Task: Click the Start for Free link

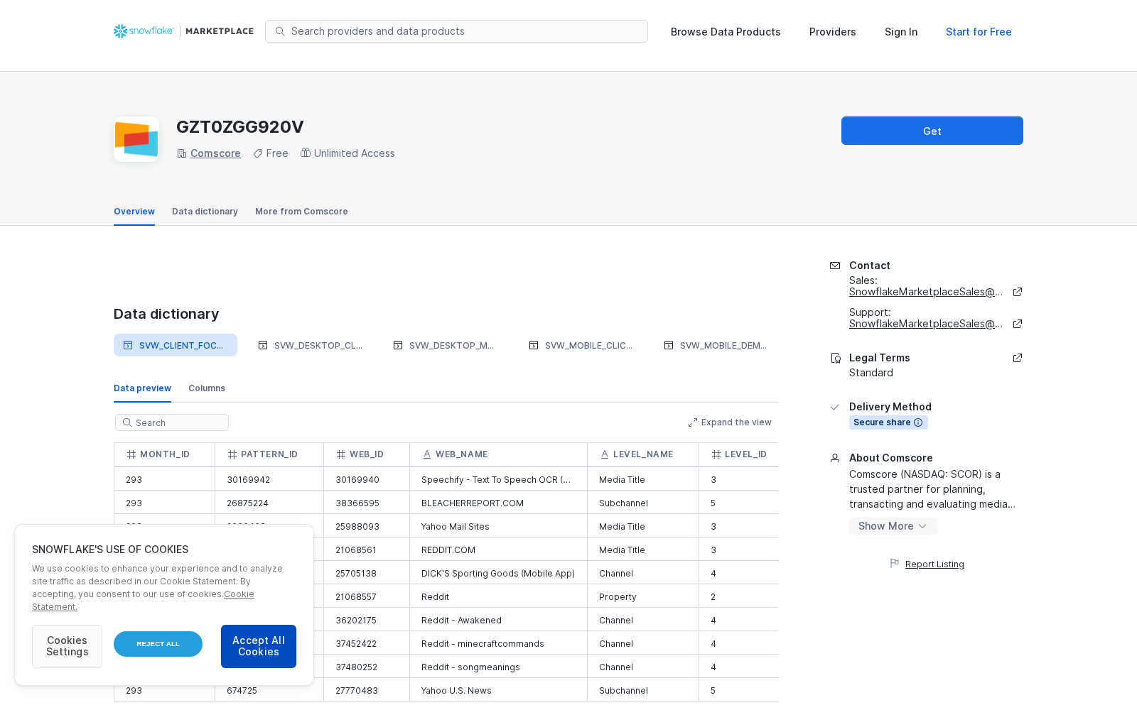Action: (x=979, y=32)
